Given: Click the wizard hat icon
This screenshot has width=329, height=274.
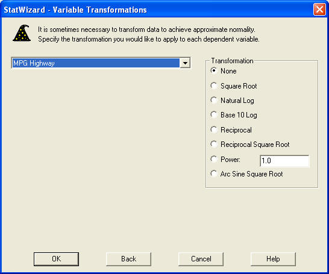Looking at the screenshot, I should point(22,33).
